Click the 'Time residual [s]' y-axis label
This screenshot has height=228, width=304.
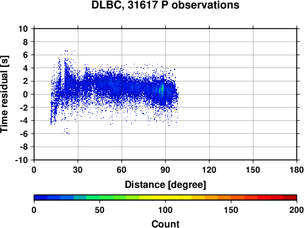point(4,94)
